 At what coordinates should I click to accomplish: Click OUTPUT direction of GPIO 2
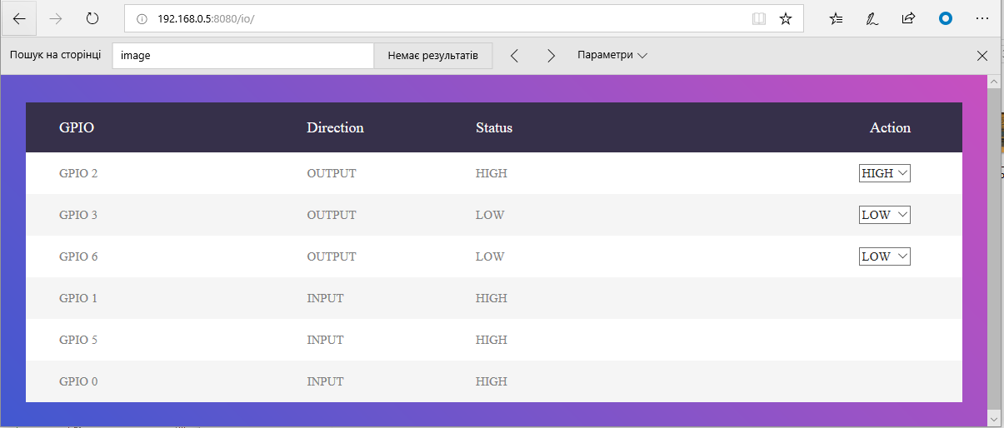coord(332,173)
